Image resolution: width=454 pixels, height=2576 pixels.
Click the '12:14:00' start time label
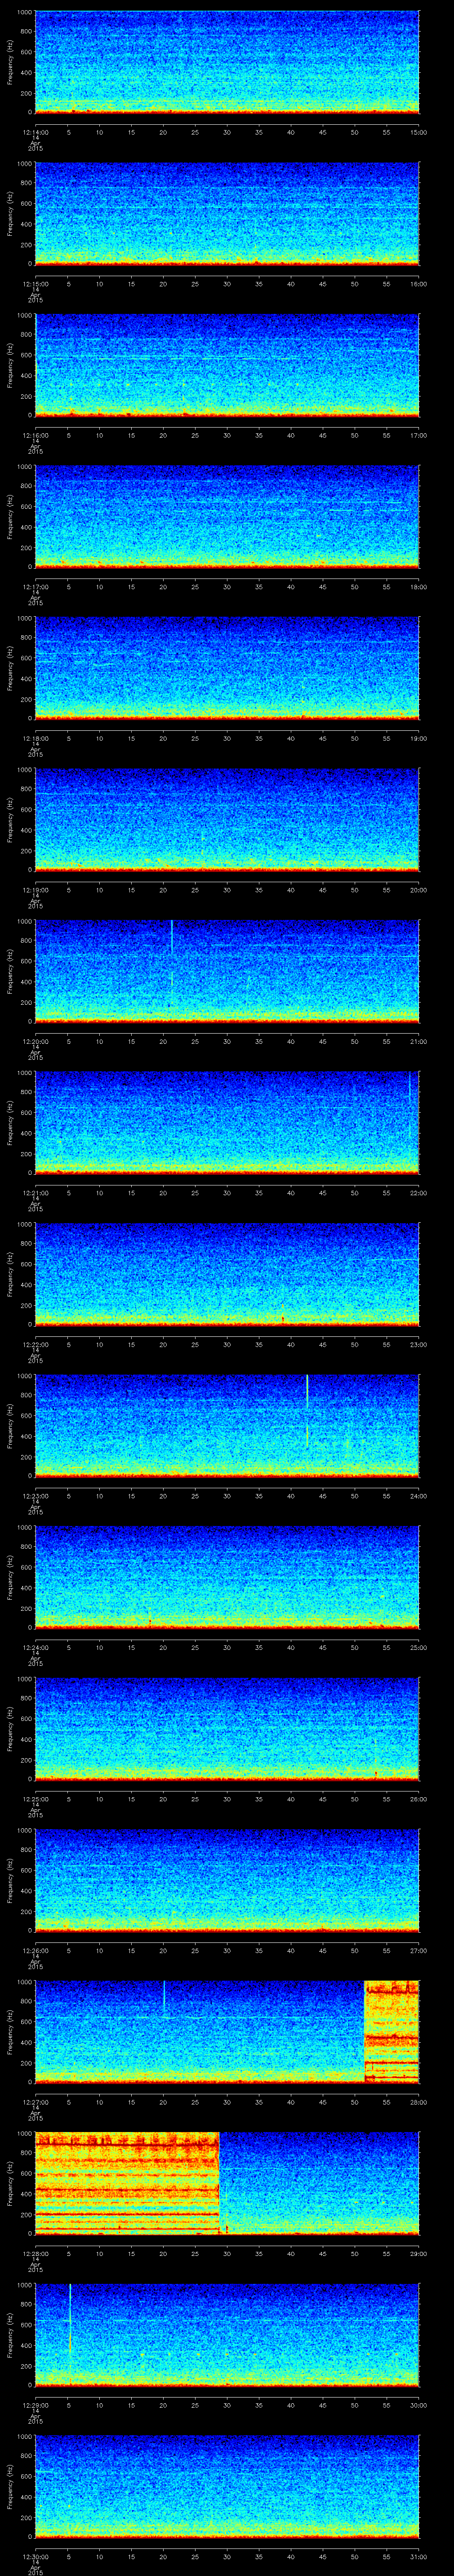[x=35, y=131]
